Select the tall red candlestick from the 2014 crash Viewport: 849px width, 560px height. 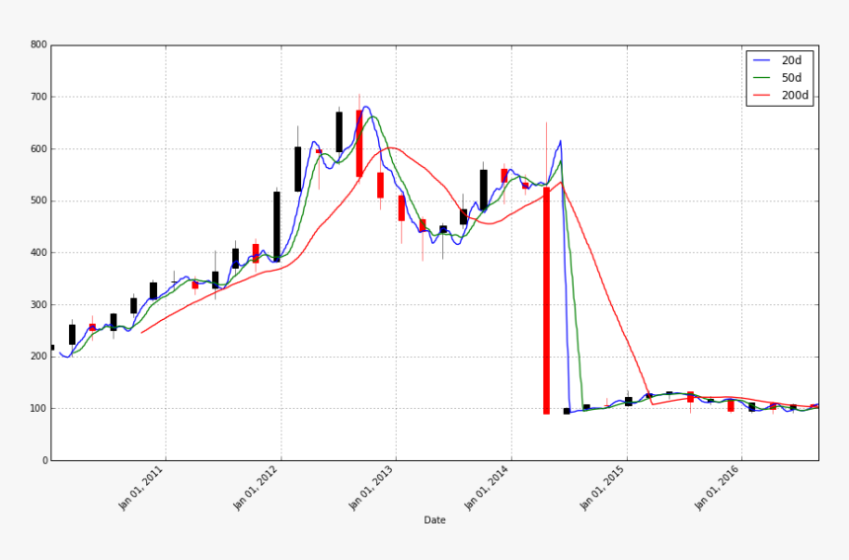click(x=546, y=300)
